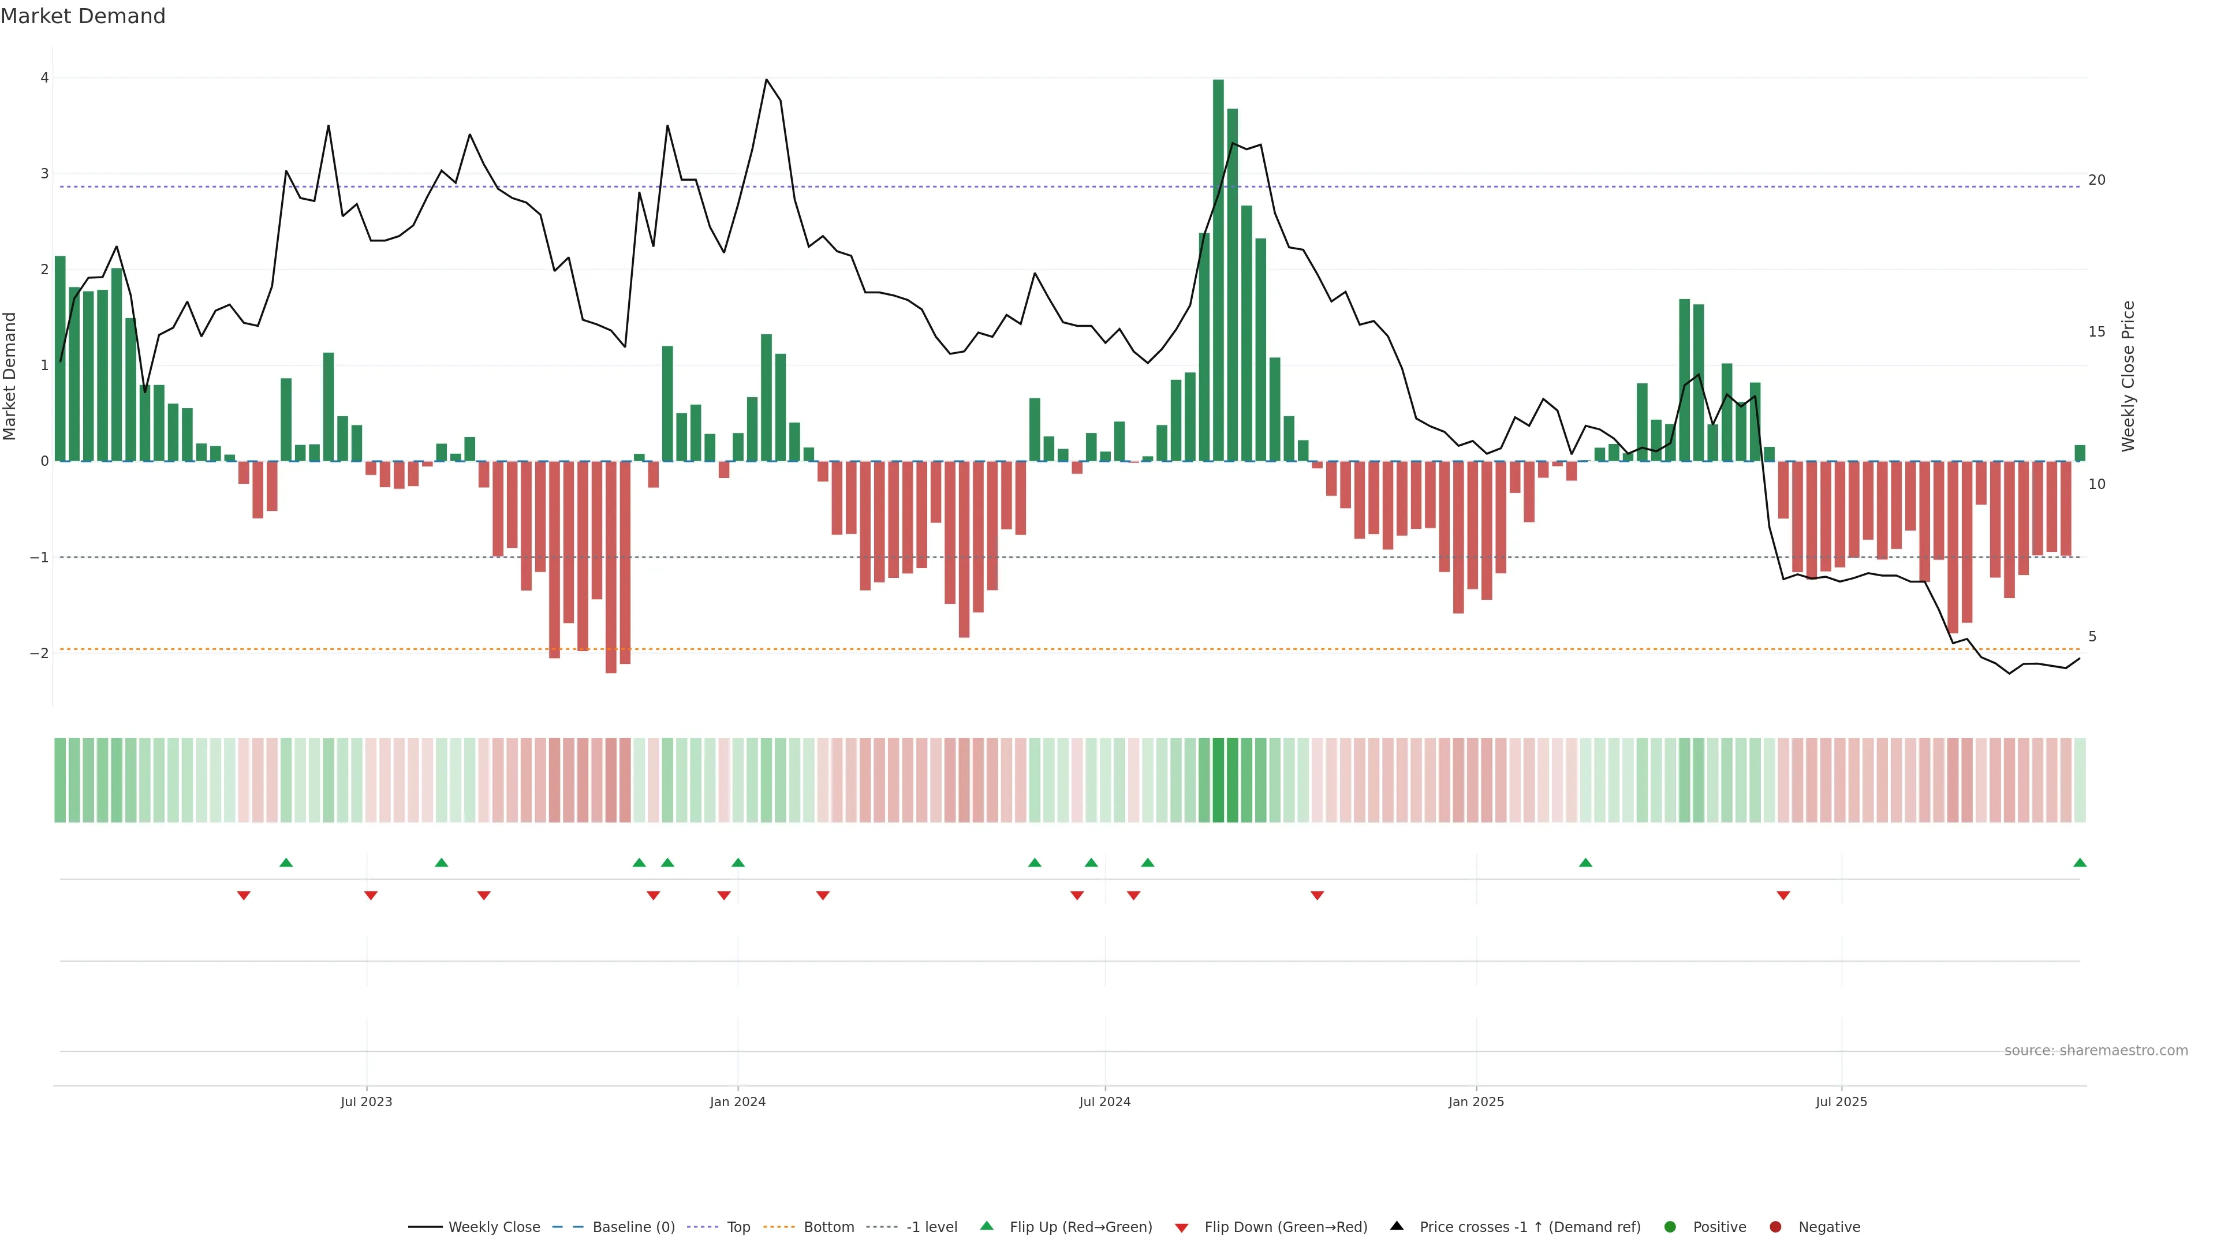This screenshot has height=1247, width=2217.
Task: Toggle the -1 level legend entry
Action: pyautogui.click(x=931, y=1226)
